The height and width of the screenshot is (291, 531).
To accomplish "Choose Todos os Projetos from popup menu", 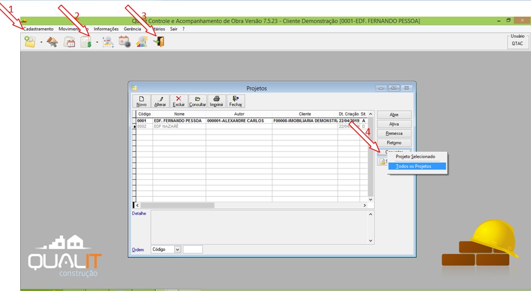I will 417,166.
